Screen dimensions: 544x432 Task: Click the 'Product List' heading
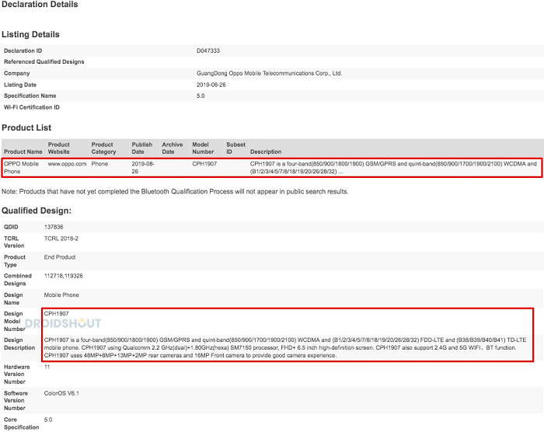(x=26, y=127)
